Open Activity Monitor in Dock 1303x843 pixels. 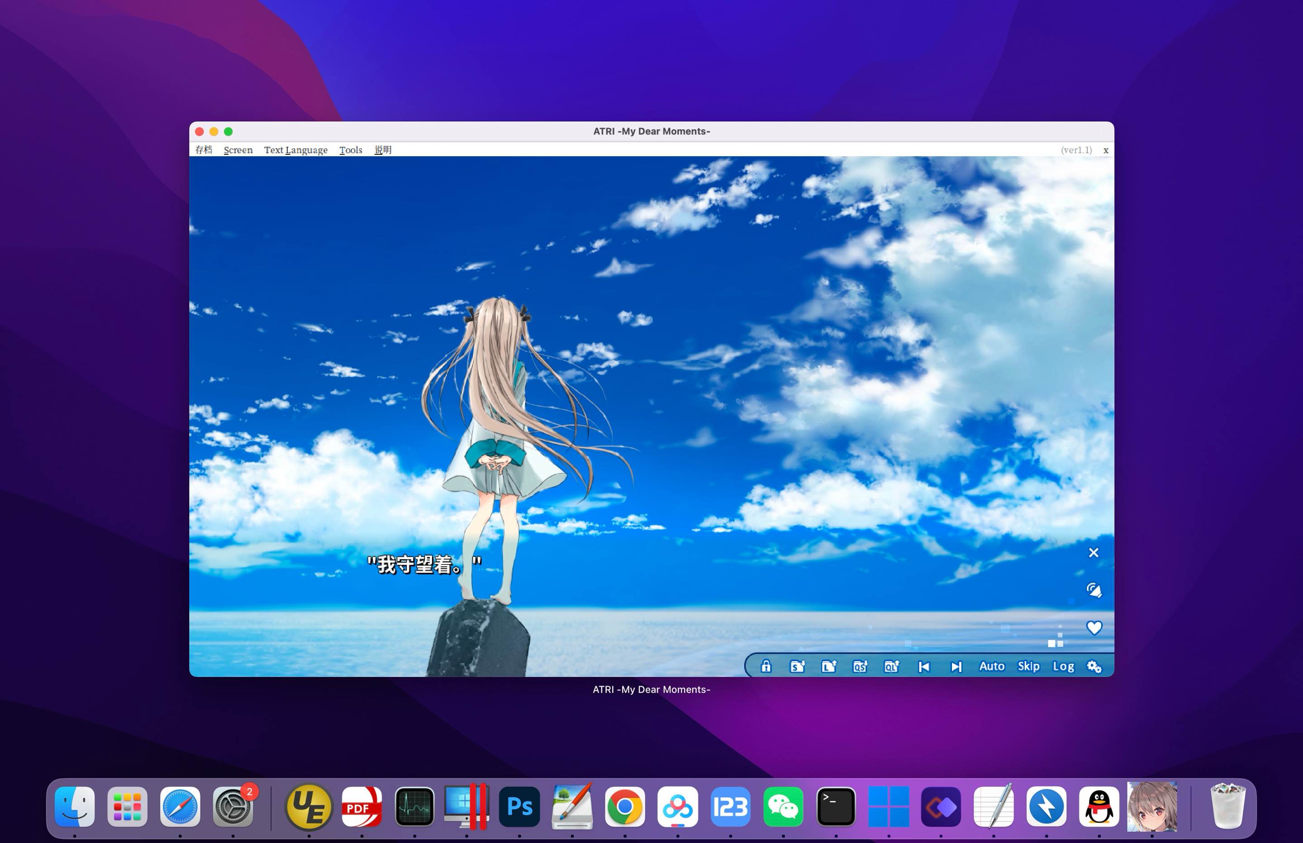tap(414, 806)
